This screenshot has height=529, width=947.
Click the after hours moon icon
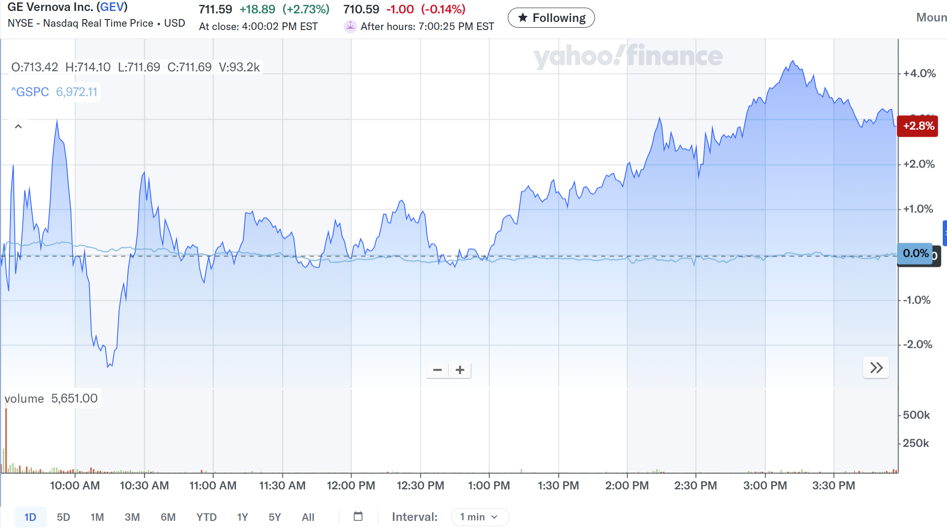point(350,26)
